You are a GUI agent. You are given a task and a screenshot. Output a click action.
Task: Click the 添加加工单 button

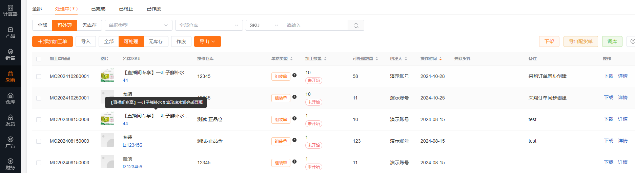53,41
